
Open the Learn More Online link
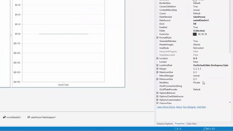(166, 107)
